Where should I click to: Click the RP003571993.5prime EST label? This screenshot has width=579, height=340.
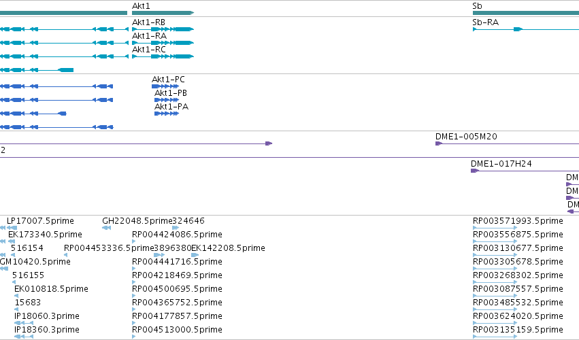pos(518,221)
